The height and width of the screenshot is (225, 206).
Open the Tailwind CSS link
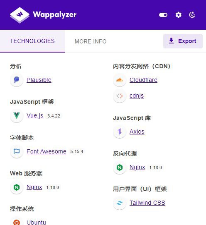147,203
